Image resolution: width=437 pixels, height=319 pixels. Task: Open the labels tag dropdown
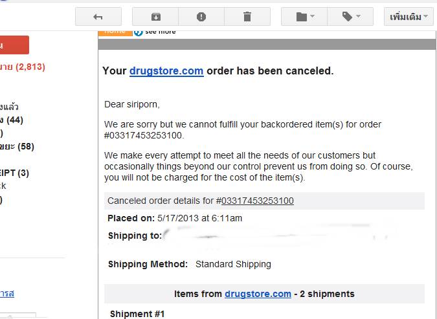(350, 17)
